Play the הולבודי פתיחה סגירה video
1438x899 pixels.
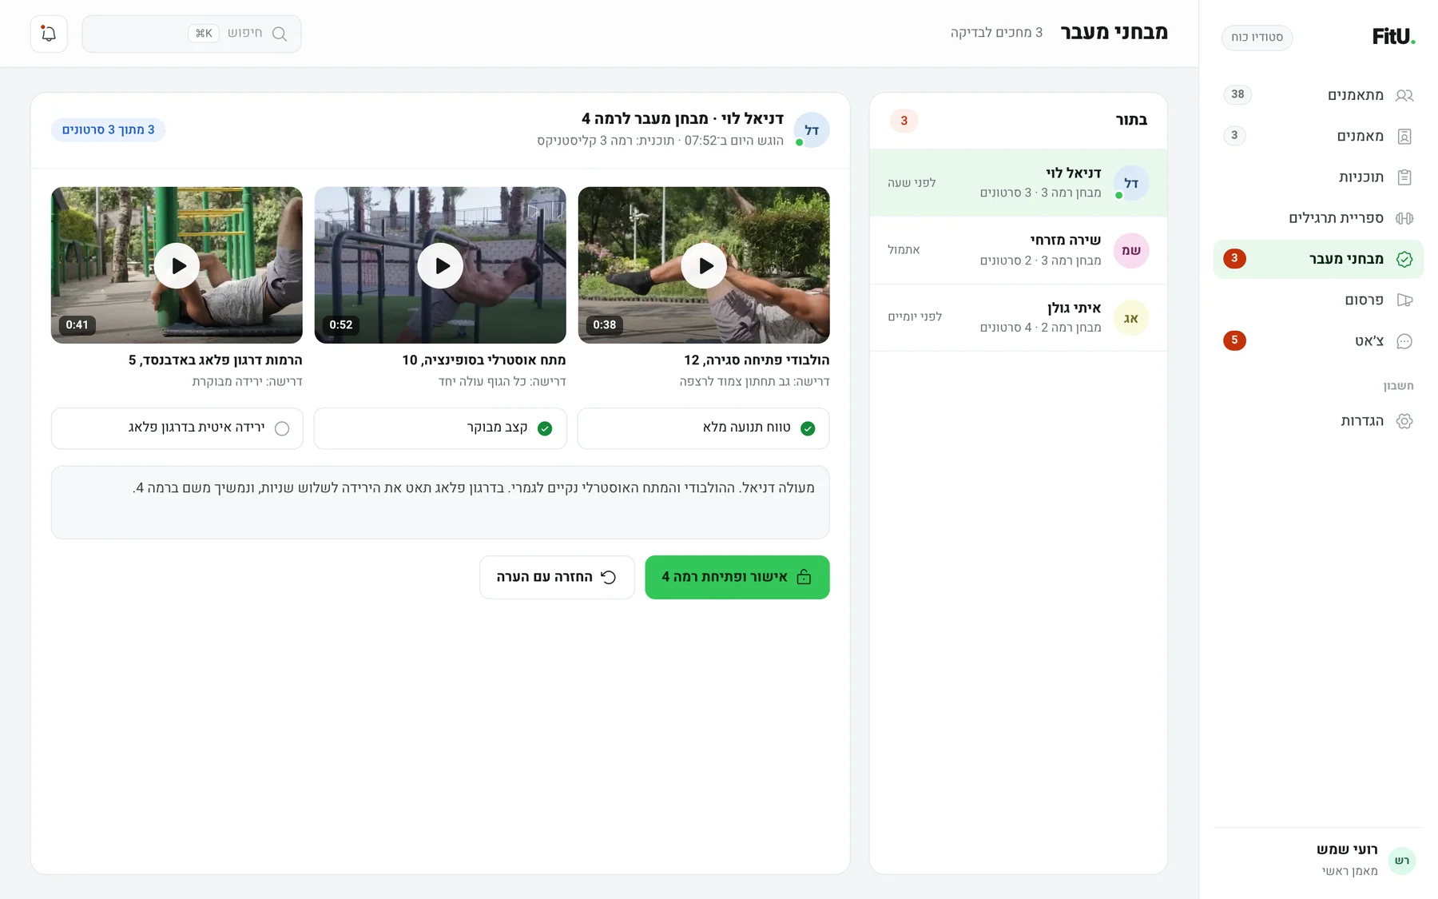click(704, 265)
